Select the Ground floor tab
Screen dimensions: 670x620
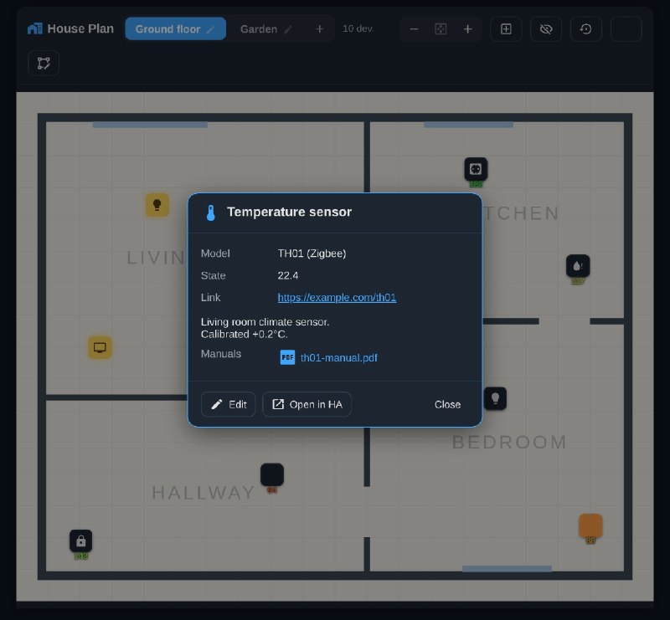(x=176, y=28)
